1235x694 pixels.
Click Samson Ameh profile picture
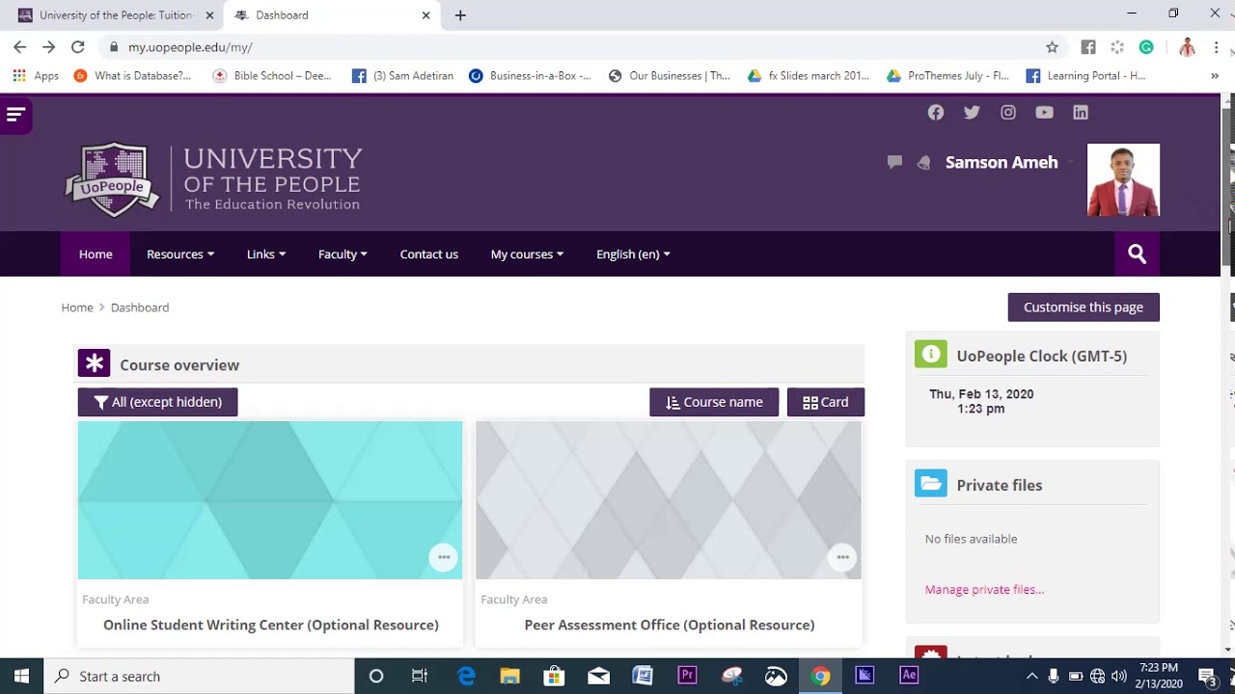tap(1123, 179)
